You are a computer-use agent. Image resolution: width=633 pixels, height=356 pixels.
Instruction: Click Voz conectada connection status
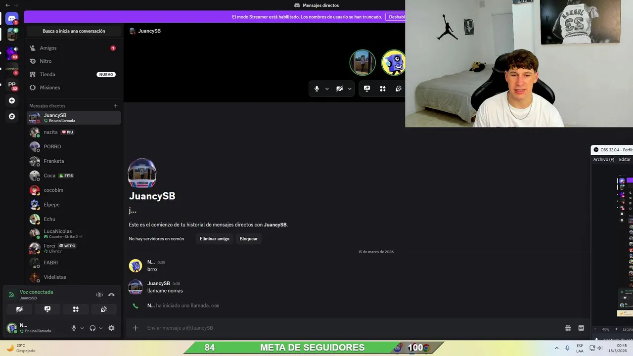tap(36, 292)
